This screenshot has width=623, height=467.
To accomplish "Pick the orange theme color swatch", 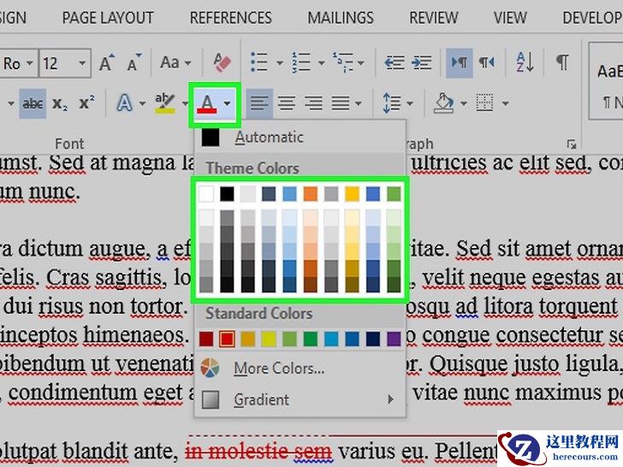I will click(311, 194).
